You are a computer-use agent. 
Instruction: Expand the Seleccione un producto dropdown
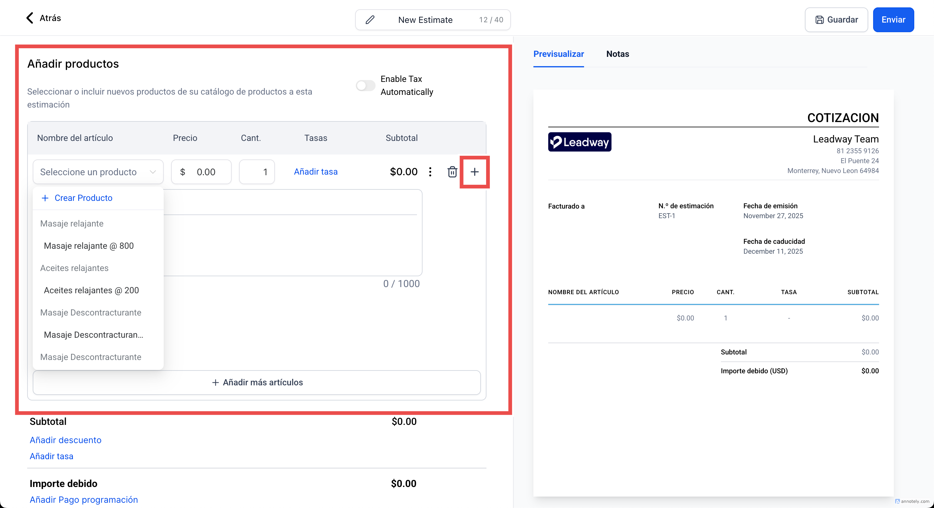(x=98, y=172)
